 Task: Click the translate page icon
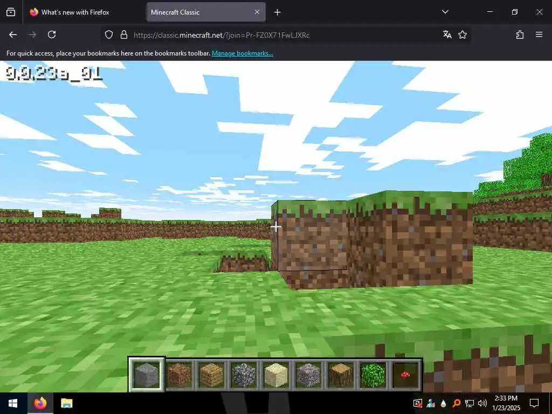click(447, 34)
